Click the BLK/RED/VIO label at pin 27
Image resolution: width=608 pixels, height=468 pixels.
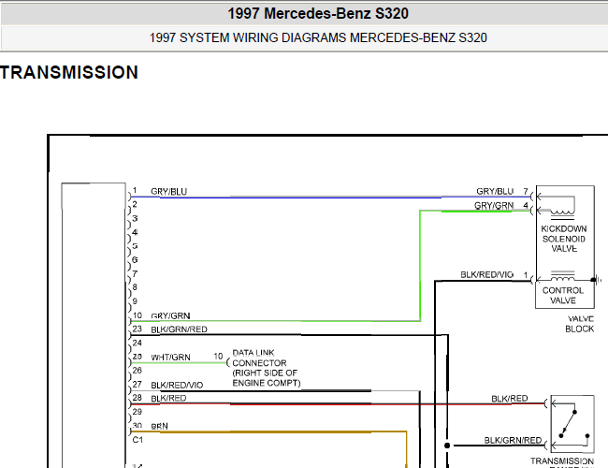[177, 385]
